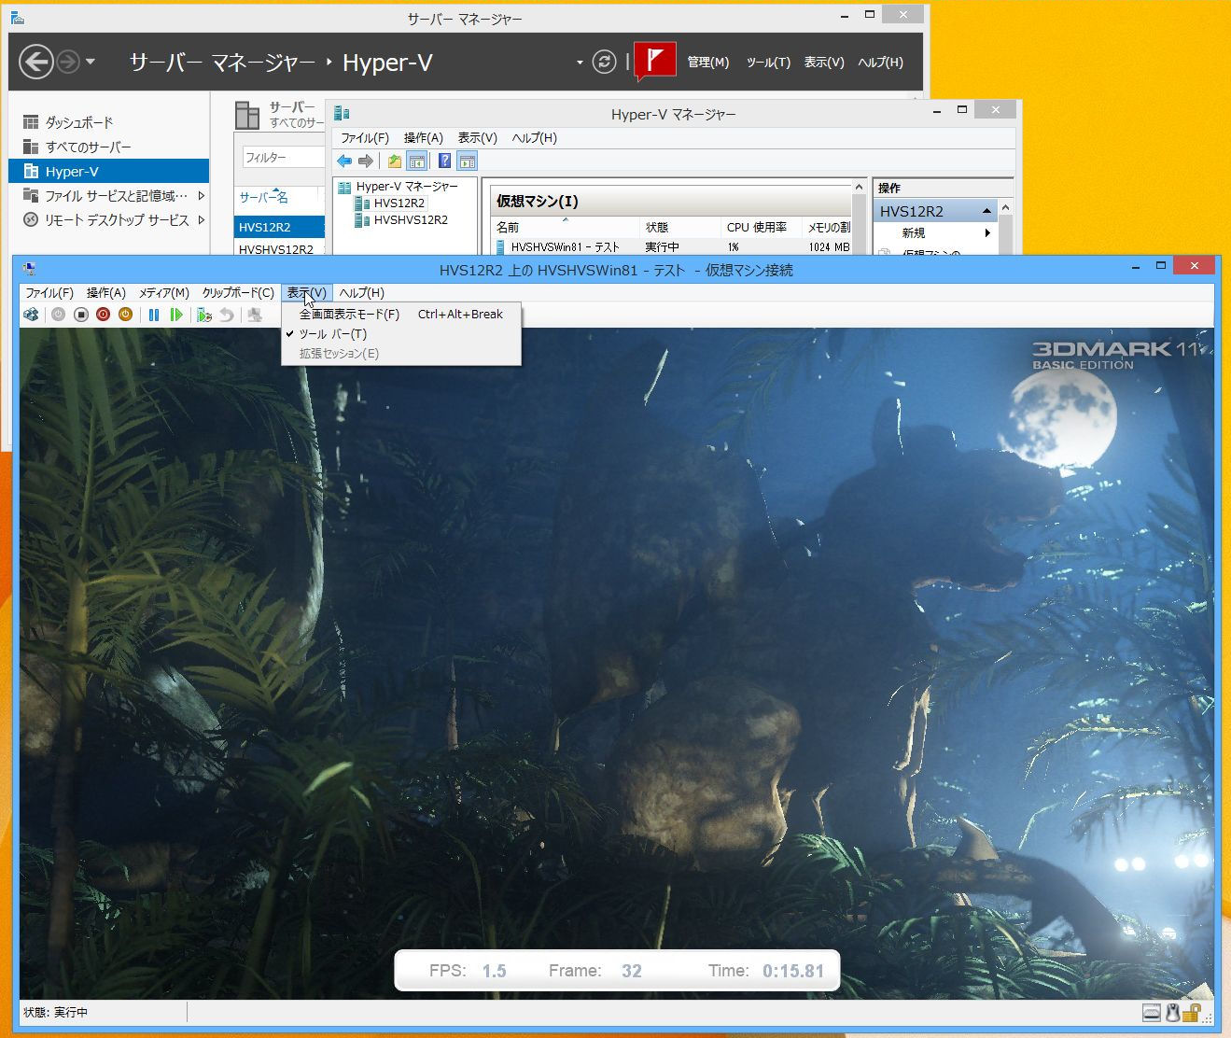Image resolution: width=1231 pixels, height=1038 pixels.
Task: Toggle console tree pane icon in Hyper-V Manager
Action: (417, 161)
